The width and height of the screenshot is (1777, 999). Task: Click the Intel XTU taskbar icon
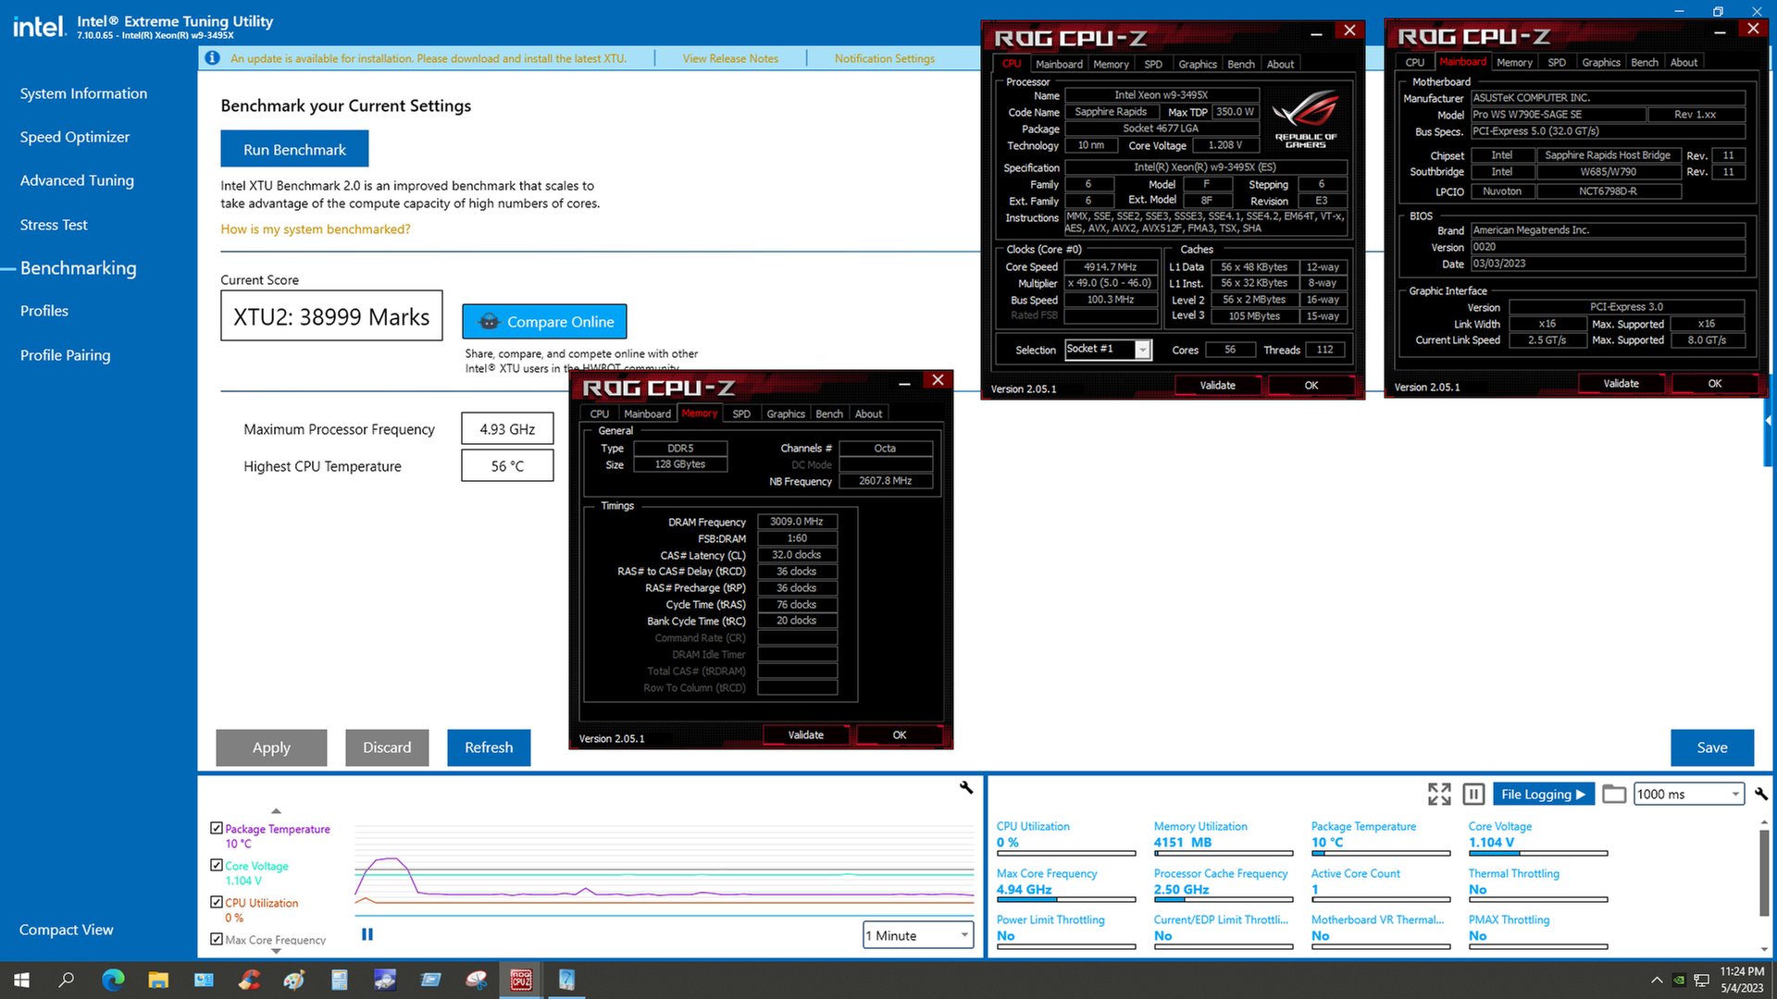point(566,980)
